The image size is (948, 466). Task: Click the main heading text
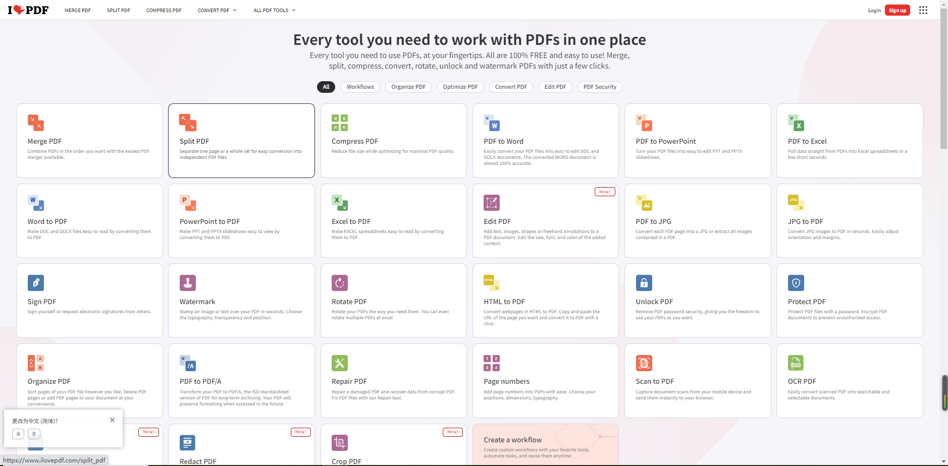(x=469, y=39)
